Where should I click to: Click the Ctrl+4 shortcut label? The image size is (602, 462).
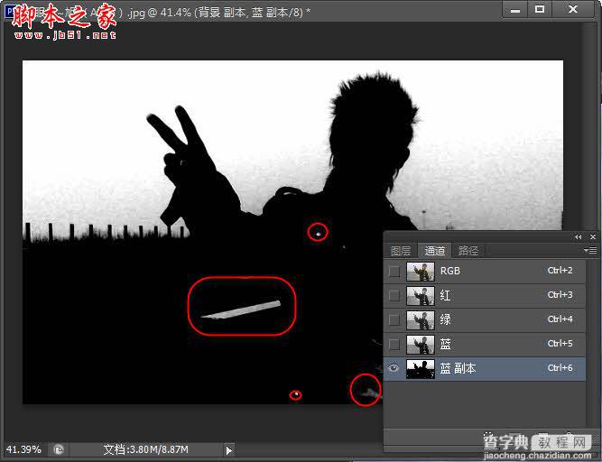[x=560, y=319]
